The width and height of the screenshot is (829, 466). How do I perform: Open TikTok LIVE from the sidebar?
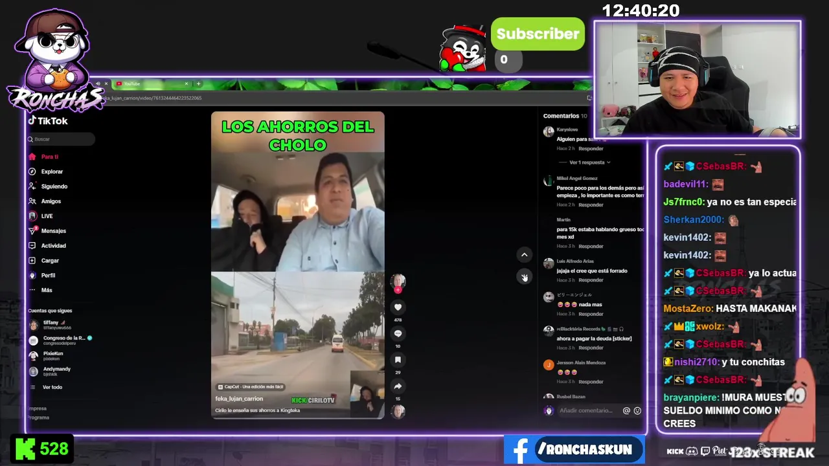pyautogui.click(x=41, y=216)
